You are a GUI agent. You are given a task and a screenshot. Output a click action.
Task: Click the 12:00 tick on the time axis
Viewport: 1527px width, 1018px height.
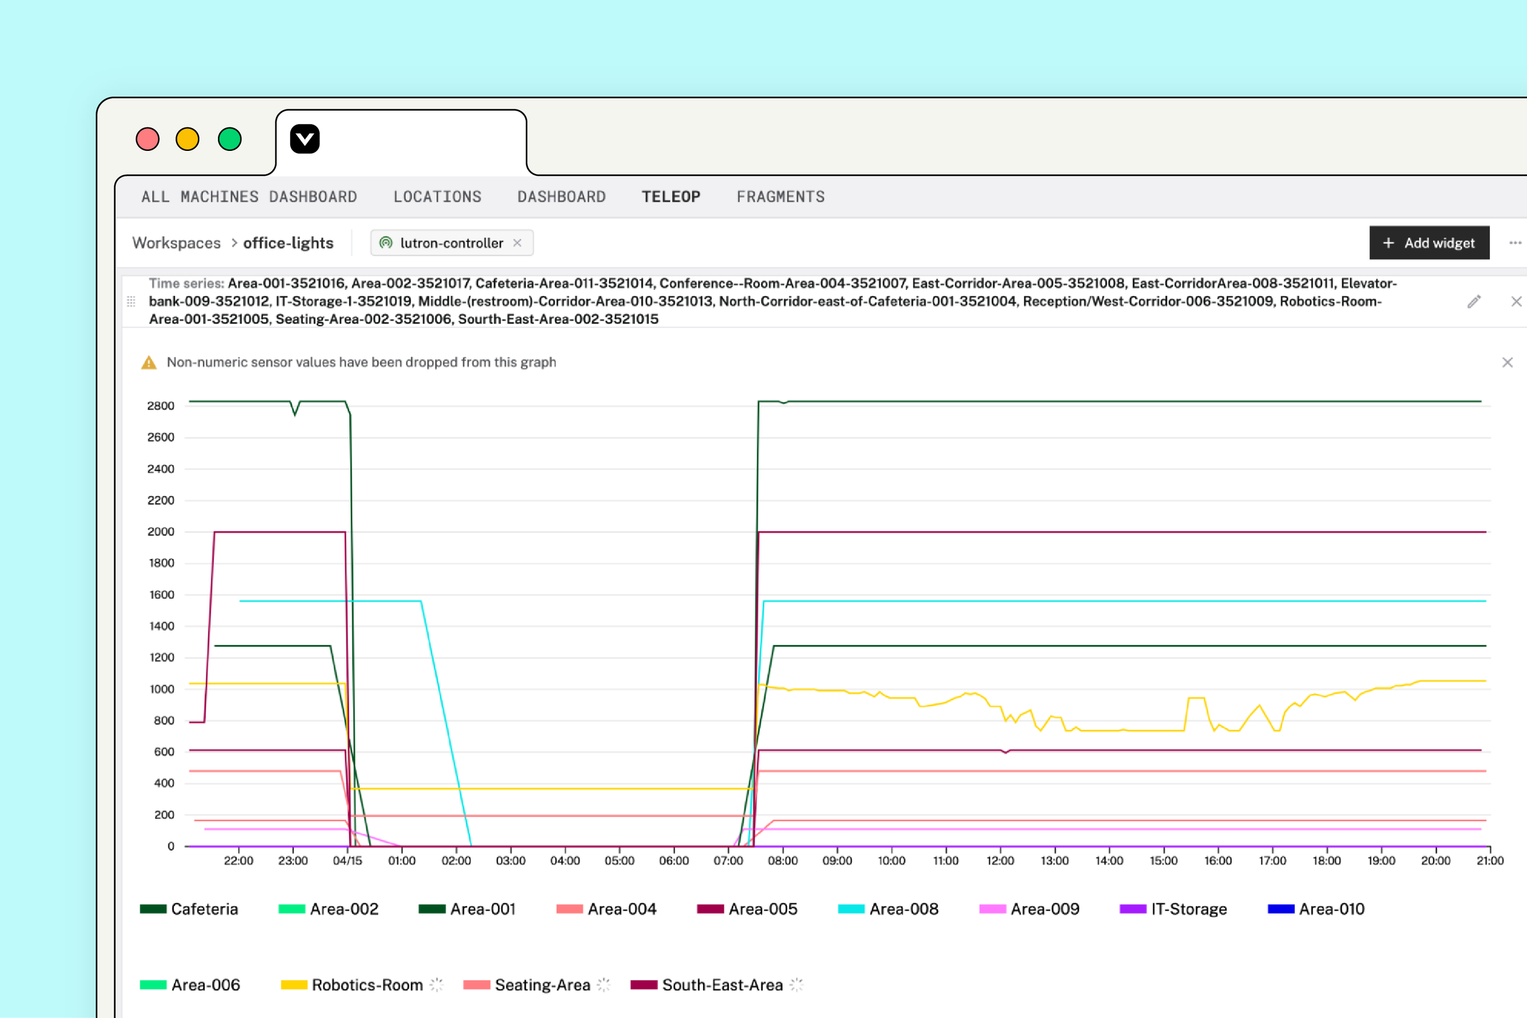point(1000,860)
